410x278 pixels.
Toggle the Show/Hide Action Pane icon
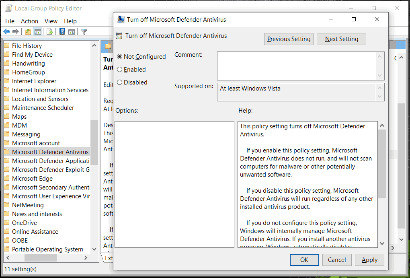point(72,32)
